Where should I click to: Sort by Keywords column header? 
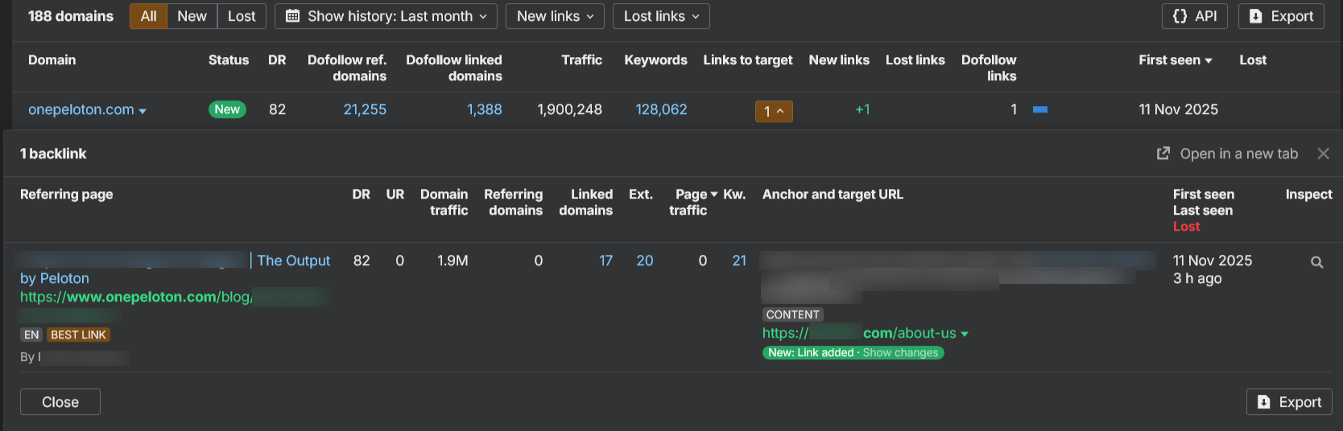(x=655, y=60)
